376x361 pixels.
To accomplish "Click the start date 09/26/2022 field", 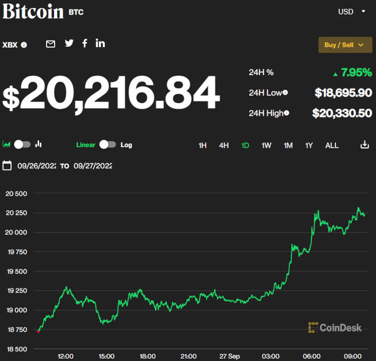I will pos(37,166).
